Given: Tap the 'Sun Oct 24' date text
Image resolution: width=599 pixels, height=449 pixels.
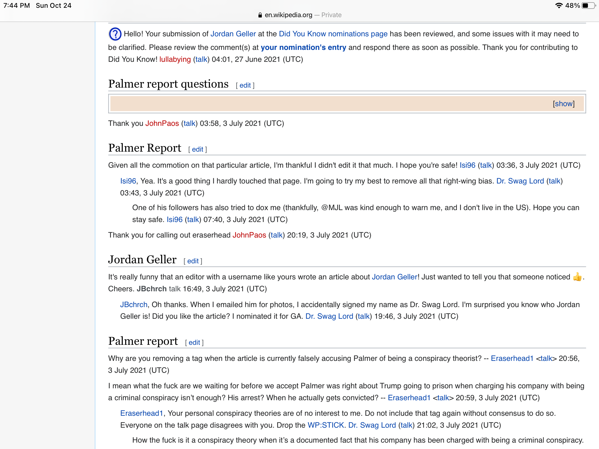Looking at the screenshot, I should point(54,6).
